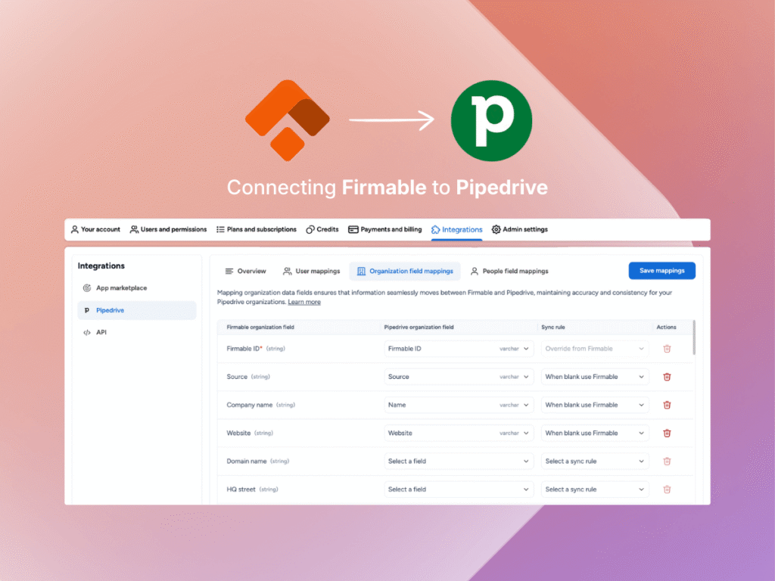
Task: Open Website sync rule dropdown
Action: [x=595, y=433]
